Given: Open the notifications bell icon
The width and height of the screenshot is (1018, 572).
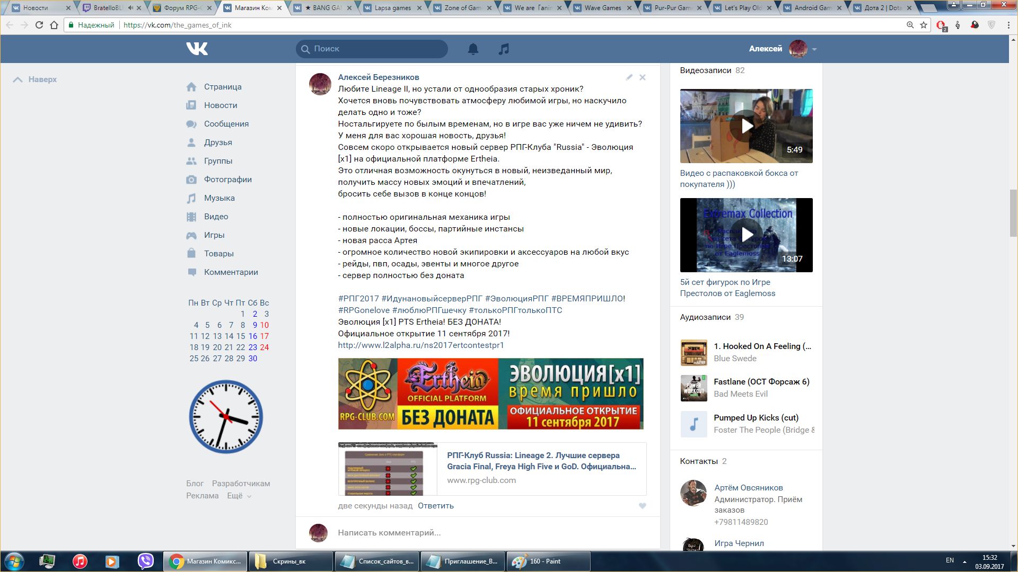Looking at the screenshot, I should click(x=473, y=49).
